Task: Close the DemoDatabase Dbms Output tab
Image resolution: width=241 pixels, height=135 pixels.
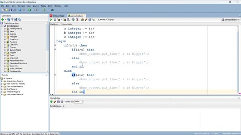Action: click(64, 106)
